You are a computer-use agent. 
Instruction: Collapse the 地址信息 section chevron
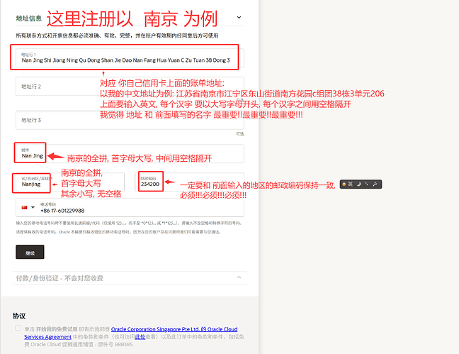239,17
